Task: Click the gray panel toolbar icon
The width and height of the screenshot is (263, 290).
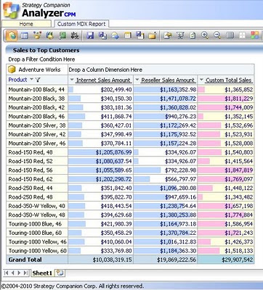Action: (230, 36)
